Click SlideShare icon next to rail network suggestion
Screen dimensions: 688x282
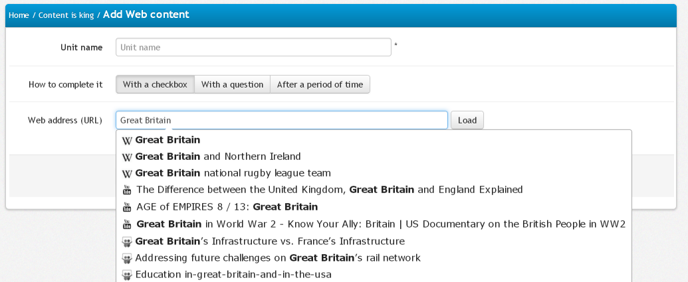[128, 258]
